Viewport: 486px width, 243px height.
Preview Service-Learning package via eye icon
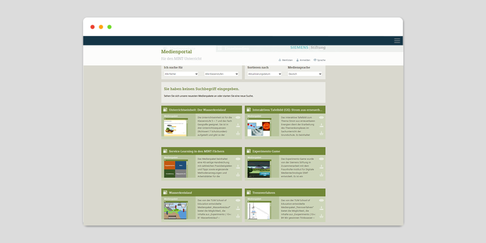coord(238,159)
